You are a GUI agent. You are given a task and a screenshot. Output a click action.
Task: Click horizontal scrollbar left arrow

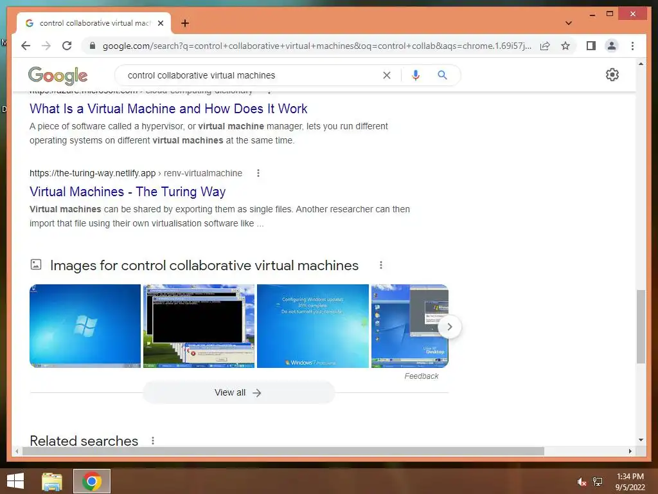point(16,451)
